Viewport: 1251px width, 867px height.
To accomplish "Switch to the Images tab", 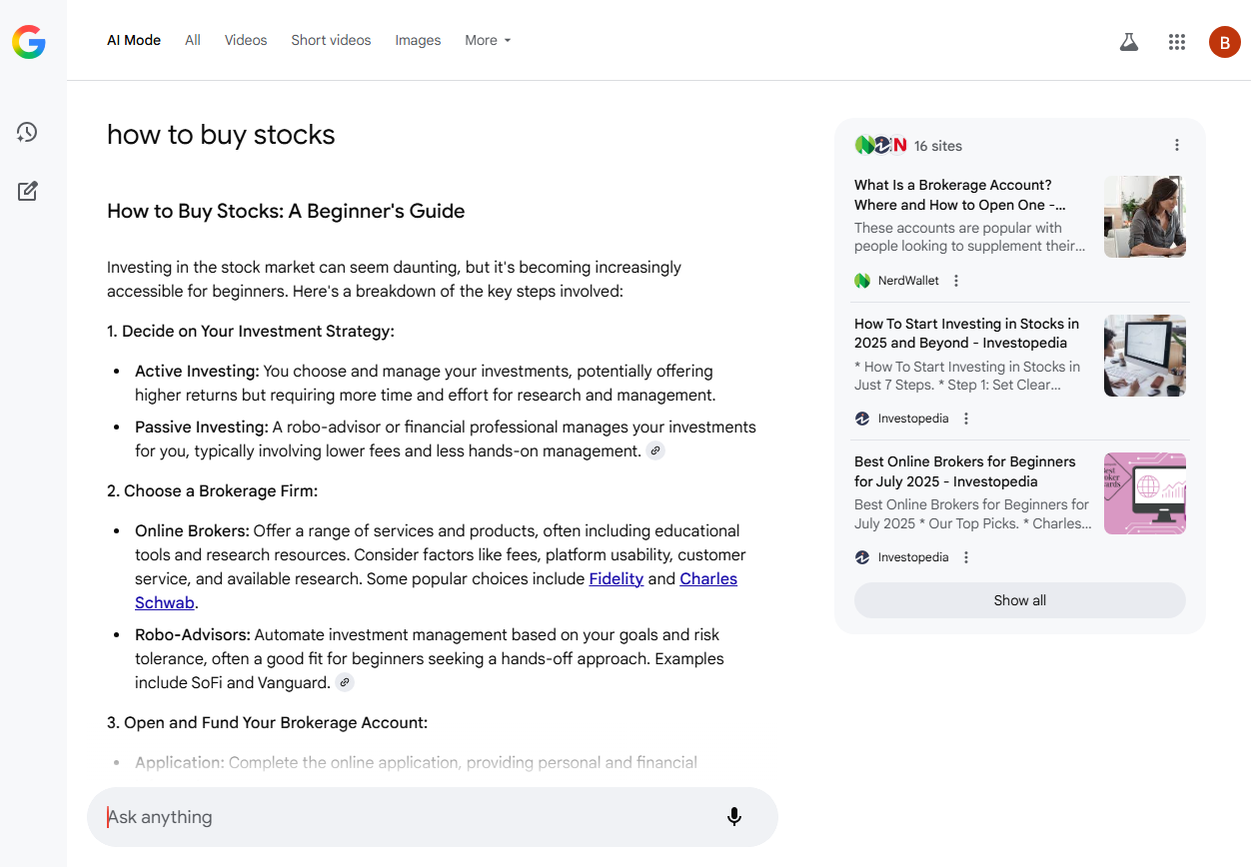I will (x=418, y=40).
